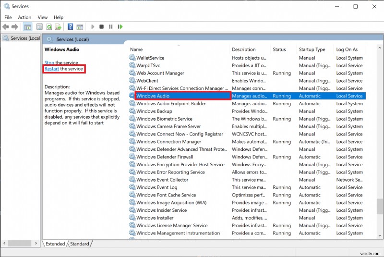Click the Export List toolbar icon

[x=58, y=27]
